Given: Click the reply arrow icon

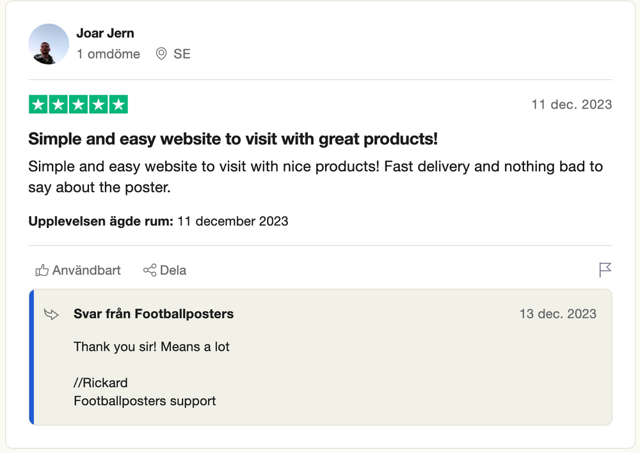Looking at the screenshot, I should (51, 314).
